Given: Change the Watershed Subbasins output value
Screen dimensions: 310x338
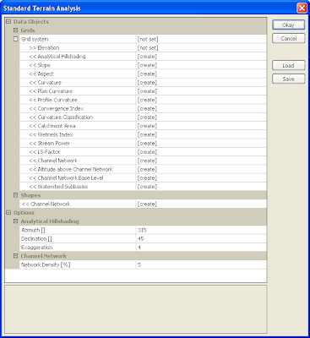Looking at the screenshot, I should (x=201, y=187).
